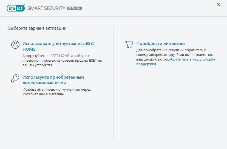227x149 pixels.
Task: Click the registered trademark symbol beside ESET logo
Action: 25,5
